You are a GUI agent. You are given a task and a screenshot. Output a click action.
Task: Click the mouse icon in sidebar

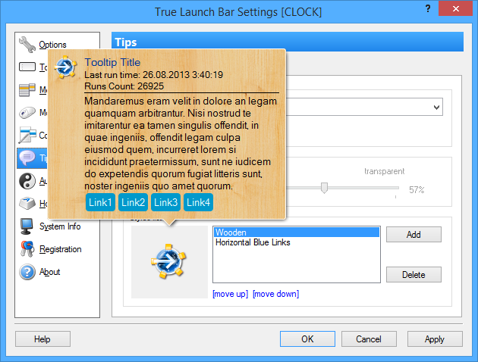coord(27,113)
